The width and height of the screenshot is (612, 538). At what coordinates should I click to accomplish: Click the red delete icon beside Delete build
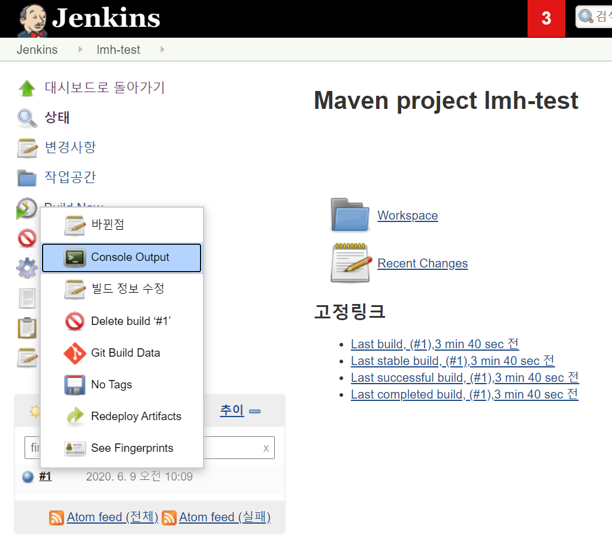click(x=74, y=321)
